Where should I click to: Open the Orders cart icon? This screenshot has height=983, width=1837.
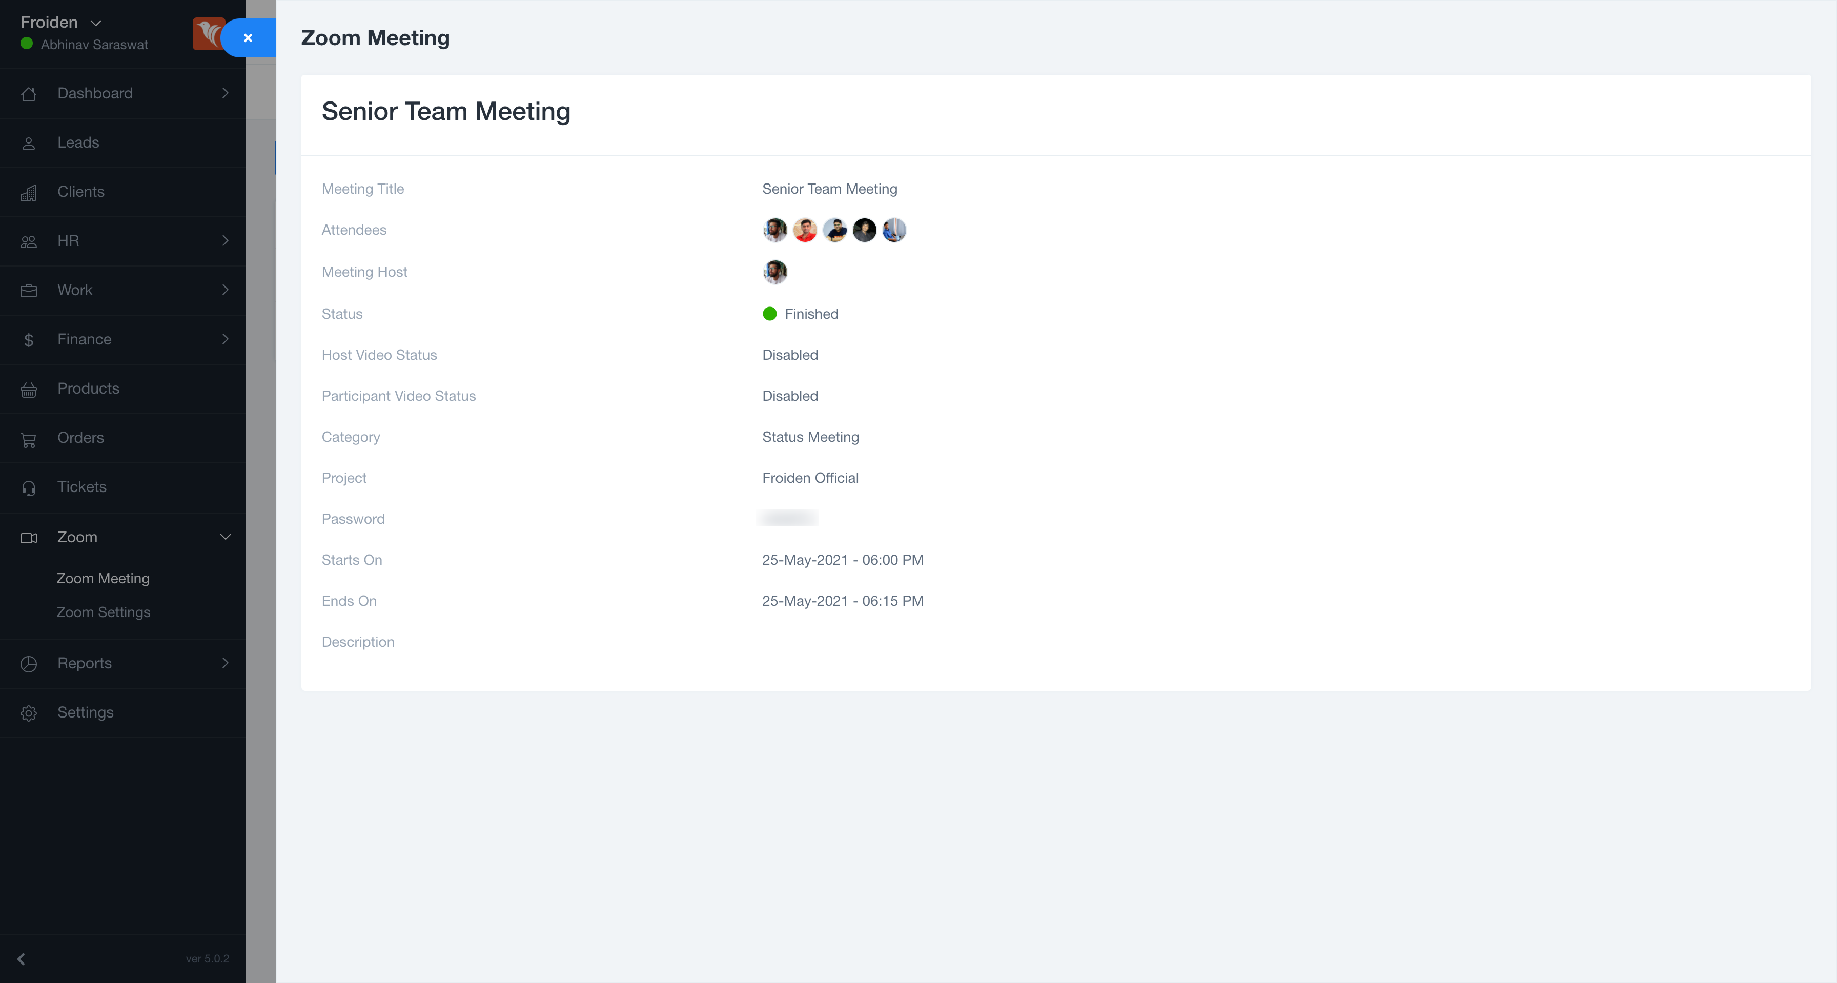pyautogui.click(x=29, y=438)
